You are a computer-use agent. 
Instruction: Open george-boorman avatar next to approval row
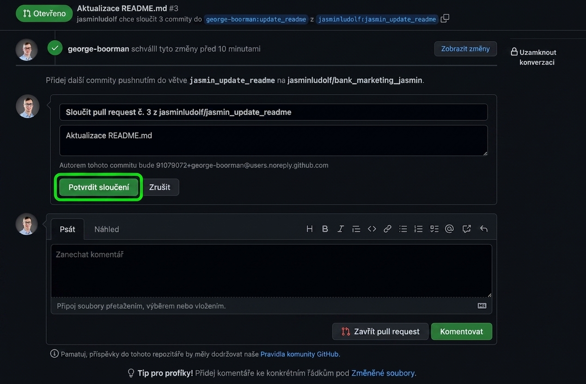pos(27,50)
